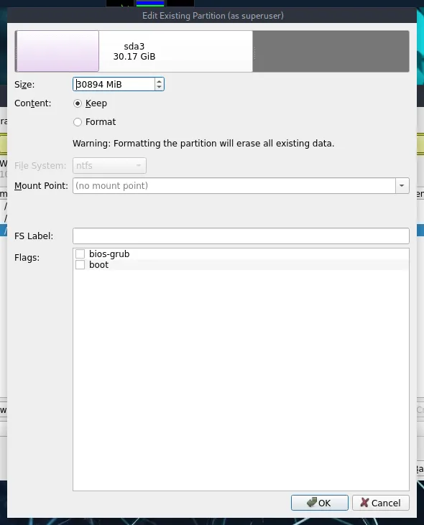Click the Mount Point combo text field
The height and width of the screenshot is (525, 424).
234,185
